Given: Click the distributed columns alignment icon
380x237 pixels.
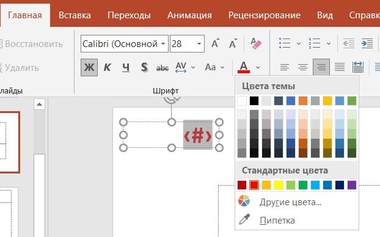Looking at the screenshot, I should (358, 67).
